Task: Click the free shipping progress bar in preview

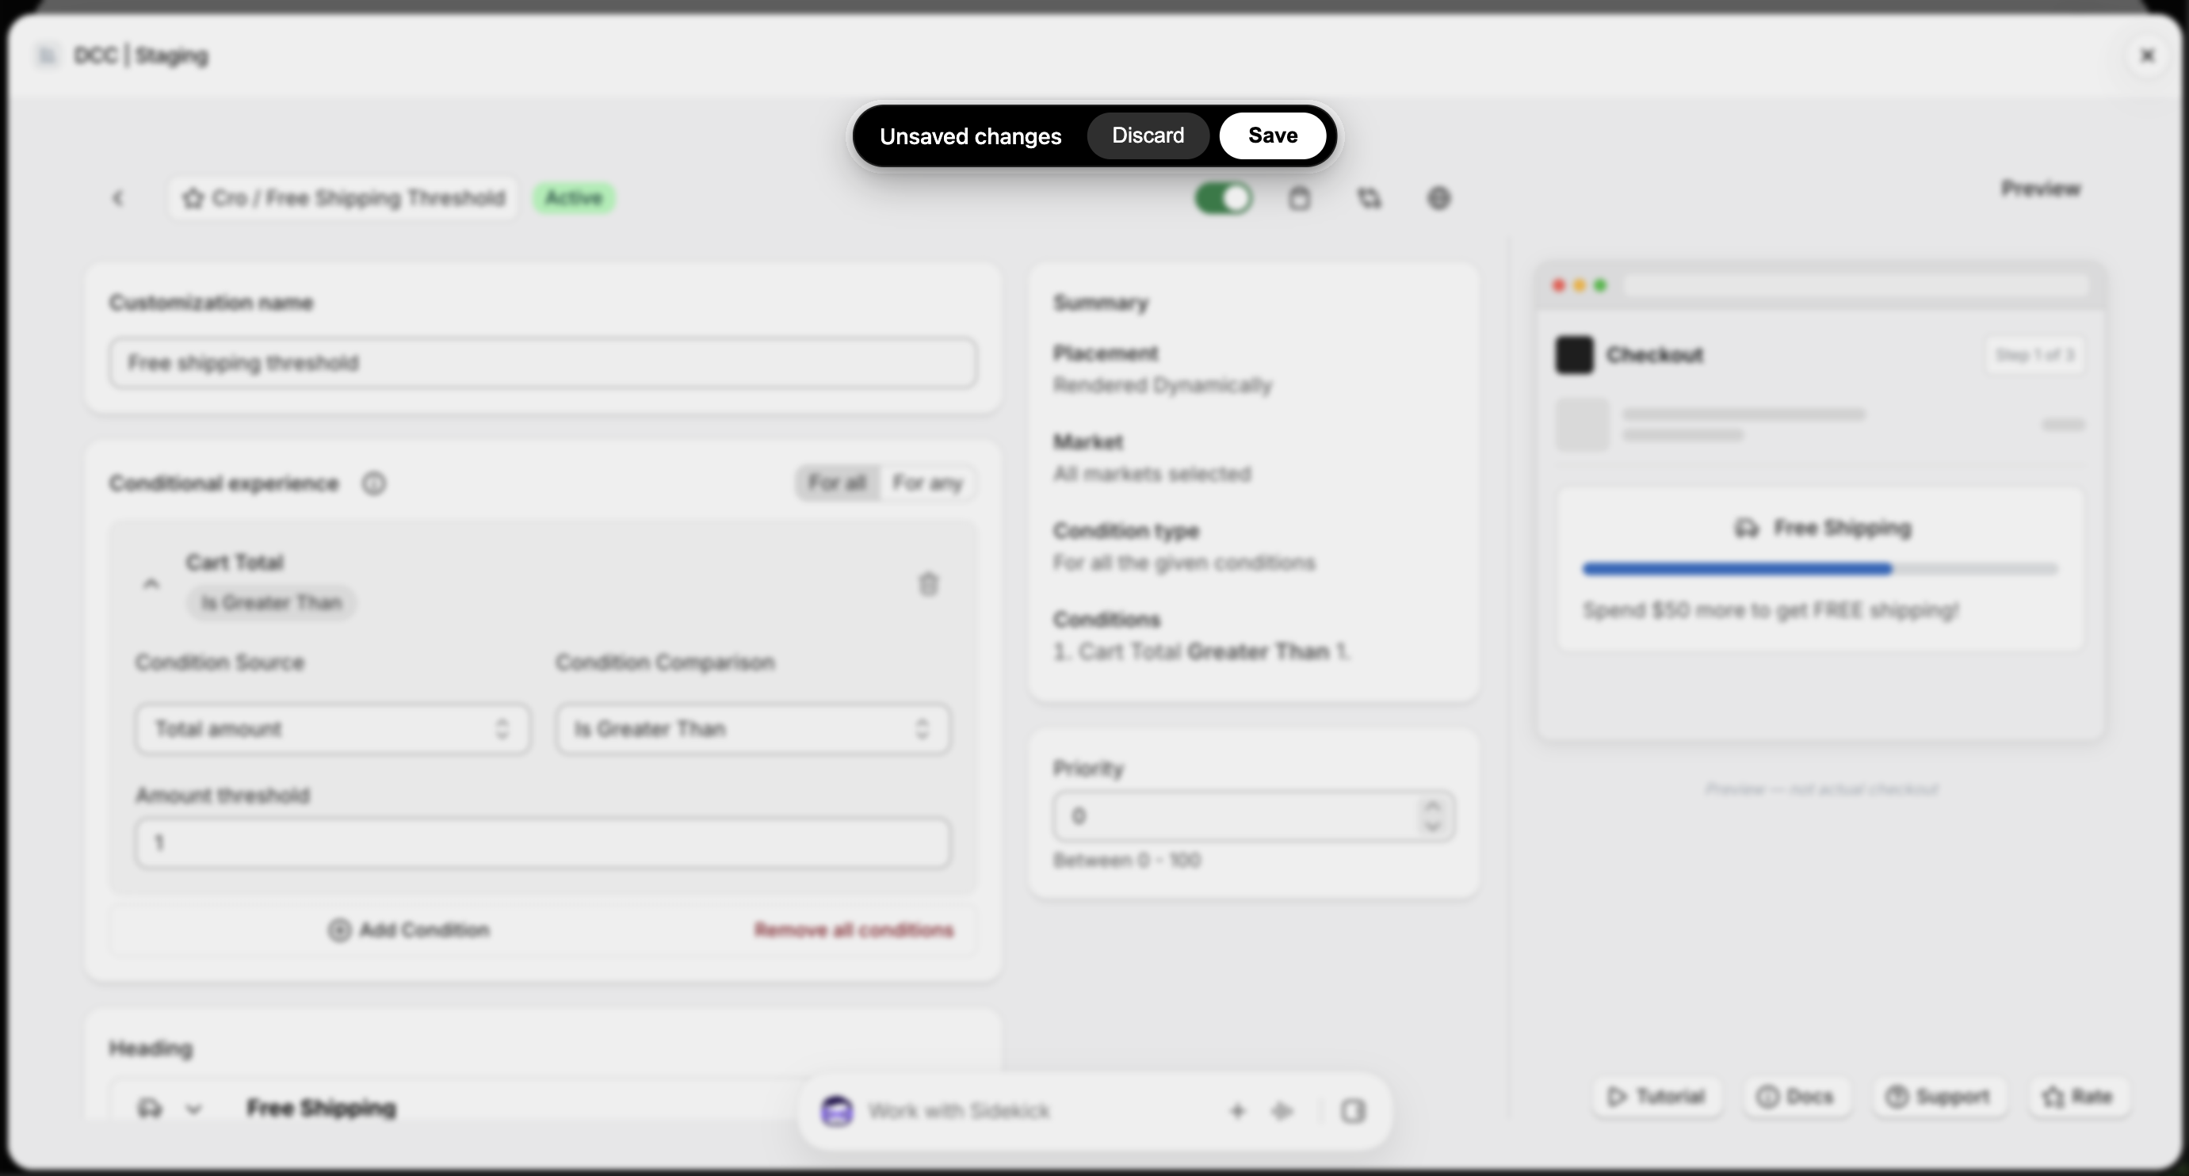Action: coord(1820,569)
